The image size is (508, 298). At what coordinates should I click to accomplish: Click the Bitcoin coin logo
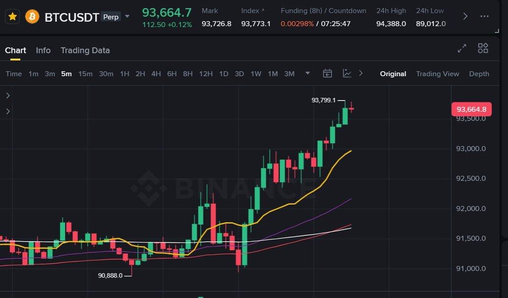32,17
